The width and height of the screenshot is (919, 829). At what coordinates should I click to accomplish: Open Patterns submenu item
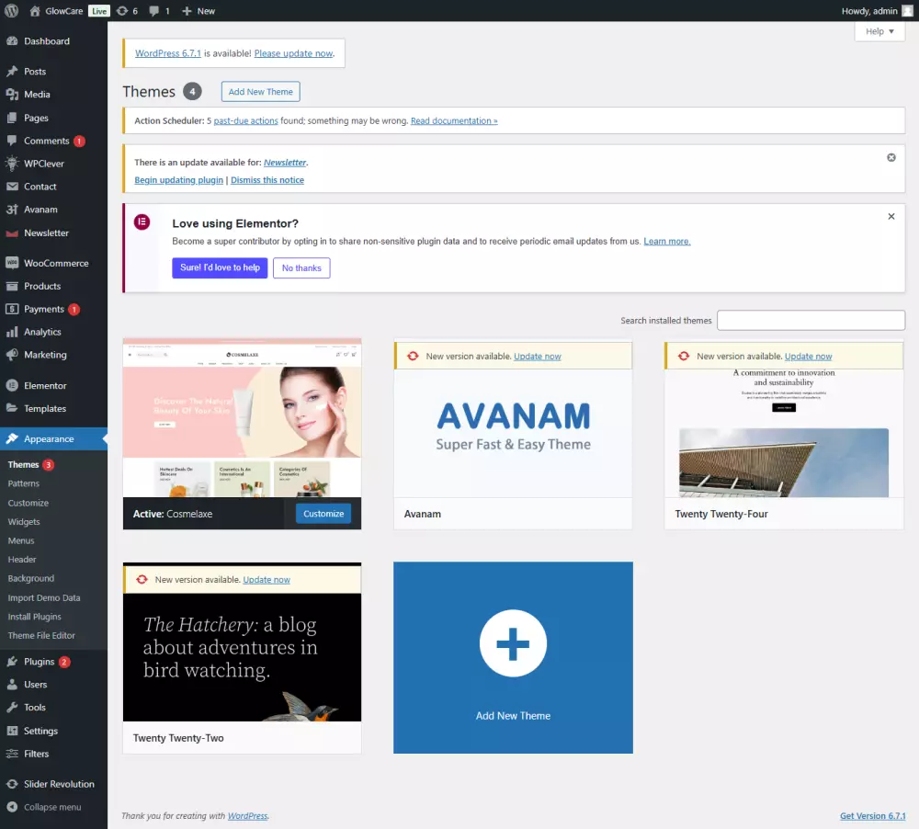click(x=24, y=483)
